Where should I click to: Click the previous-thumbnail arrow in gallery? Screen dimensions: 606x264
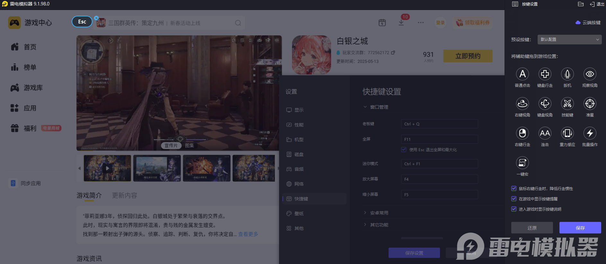(x=79, y=168)
